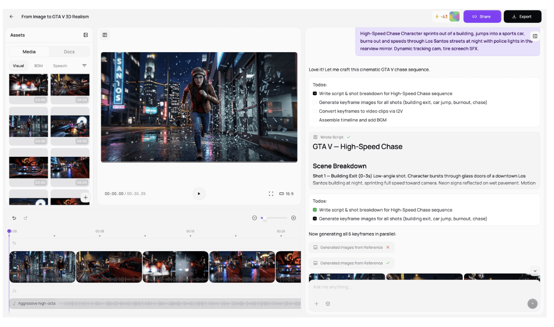Switch to the Media tab
This screenshot has height=327, width=554.
tap(29, 52)
